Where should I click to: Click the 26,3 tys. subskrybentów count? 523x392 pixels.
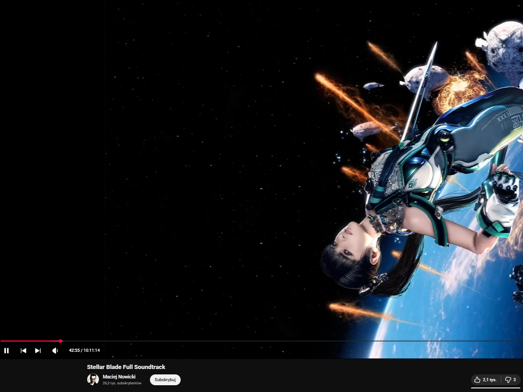[122, 383]
